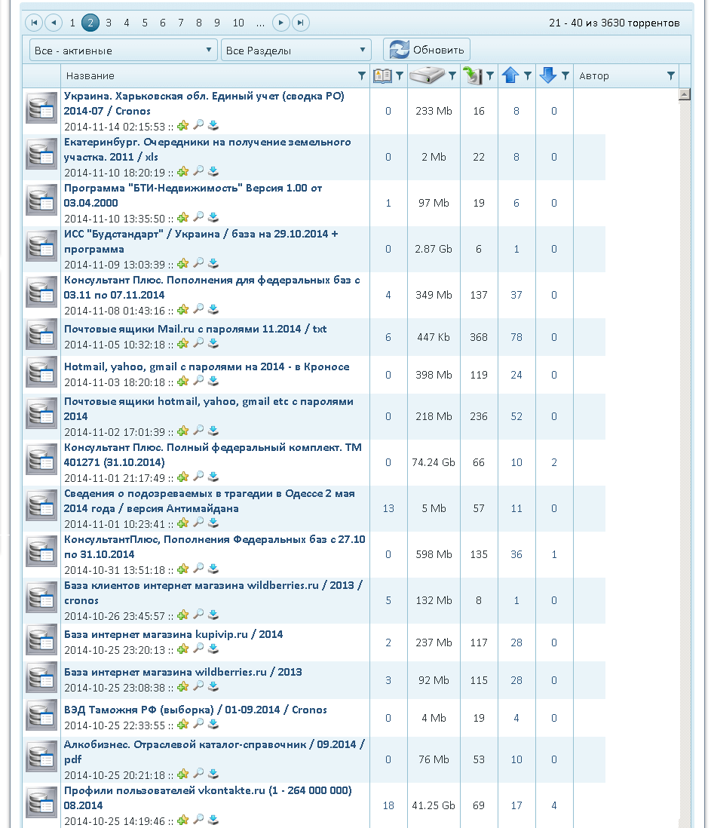Click the green arrow downloads count column icon
Viewport: 711px width, 828px height.
coord(473,75)
